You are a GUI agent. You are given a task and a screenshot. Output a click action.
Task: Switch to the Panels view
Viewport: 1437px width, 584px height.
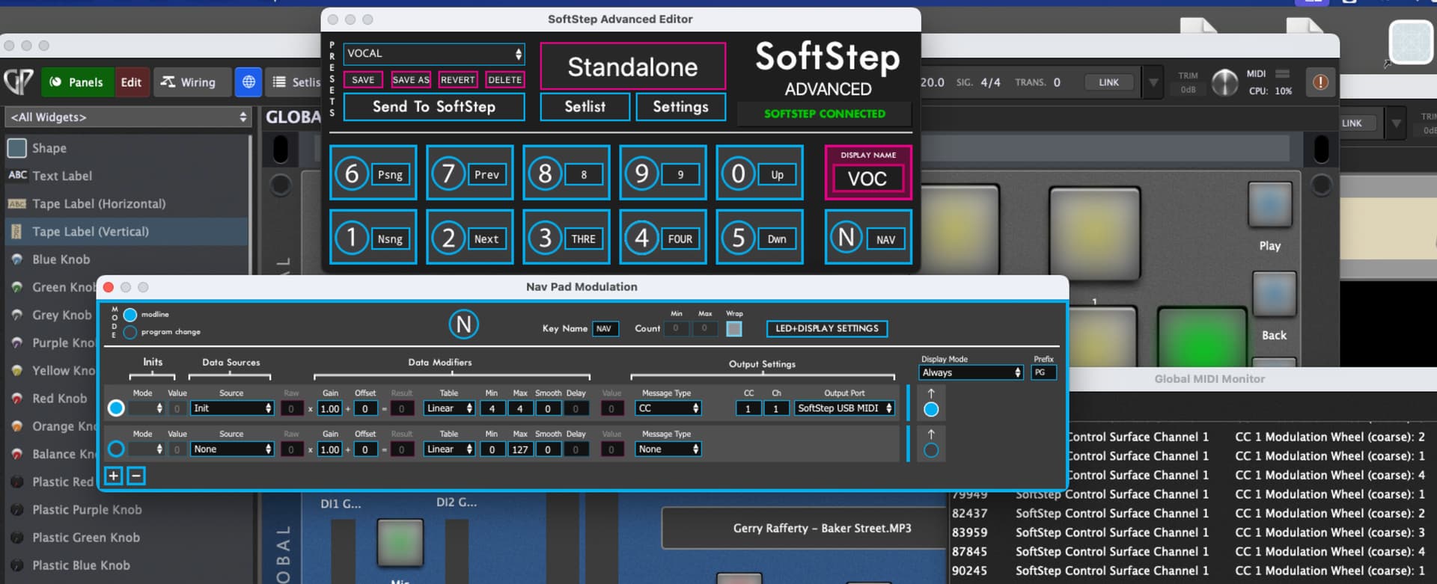[x=76, y=82]
